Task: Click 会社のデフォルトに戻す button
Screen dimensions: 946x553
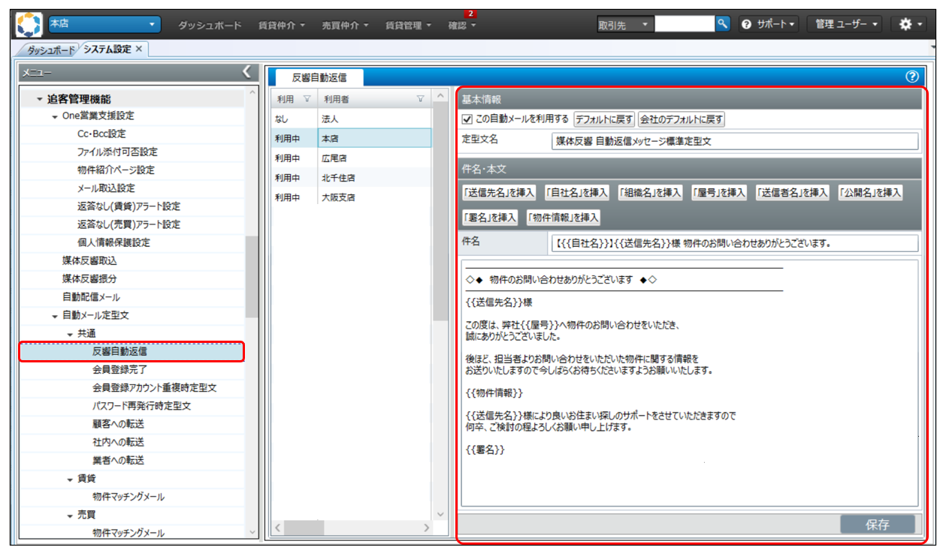Action: 682,119
